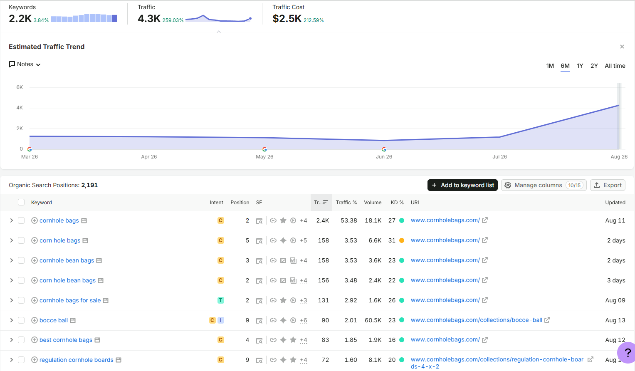Select the 6M time range
Viewport: 635px width, 371px height.
click(x=565, y=66)
